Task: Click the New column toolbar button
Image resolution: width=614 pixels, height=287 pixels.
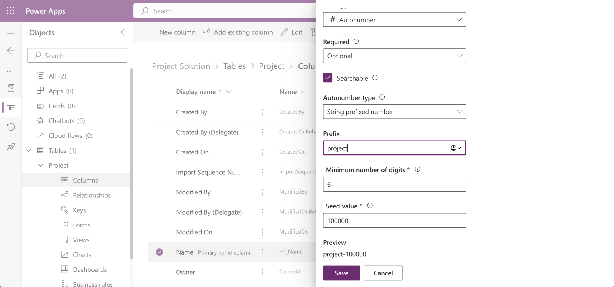Action: (x=172, y=32)
